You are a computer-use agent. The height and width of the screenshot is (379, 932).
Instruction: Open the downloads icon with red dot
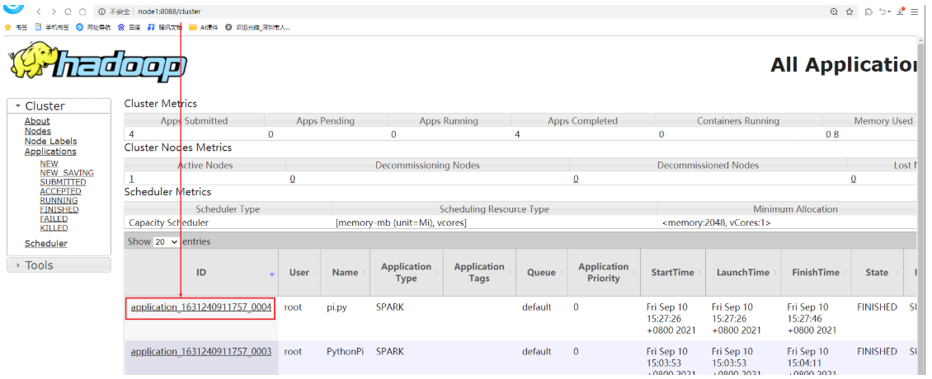coord(901,12)
